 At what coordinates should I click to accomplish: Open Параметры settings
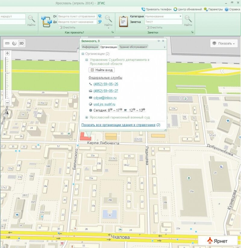[x=213, y=9]
